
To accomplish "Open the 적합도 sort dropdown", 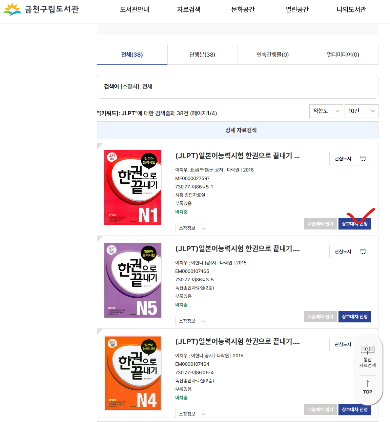I will point(326,111).
